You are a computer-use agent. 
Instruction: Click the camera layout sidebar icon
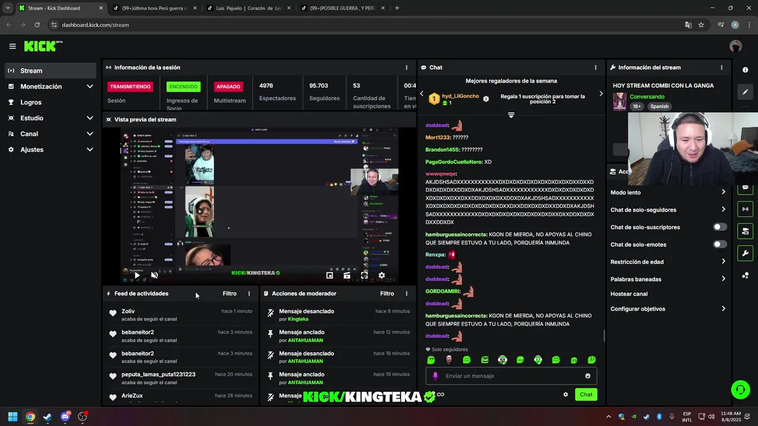[745, 231]
